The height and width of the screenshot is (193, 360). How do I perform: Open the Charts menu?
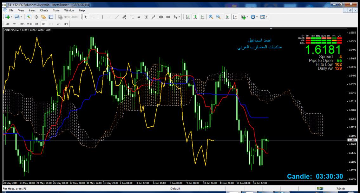pyautogui.click(x=44, y=10)
